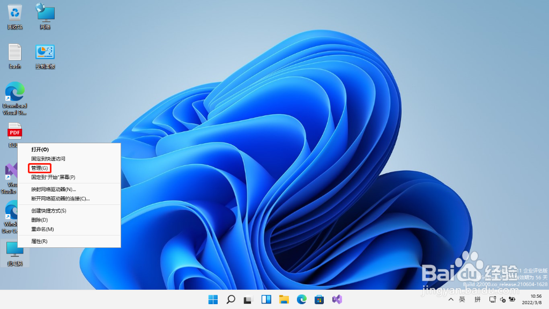Choose 创建快捷方式(S) menu item

69,211
